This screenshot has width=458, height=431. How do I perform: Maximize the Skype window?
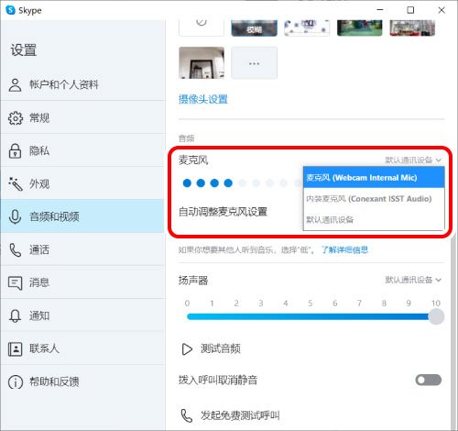[410, 10]
